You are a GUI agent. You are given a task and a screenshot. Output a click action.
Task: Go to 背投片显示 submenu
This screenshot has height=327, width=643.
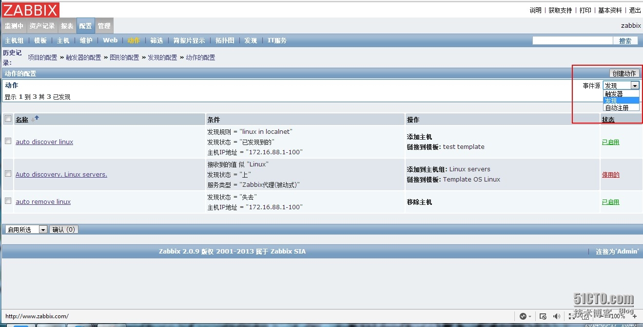point(189,40)
